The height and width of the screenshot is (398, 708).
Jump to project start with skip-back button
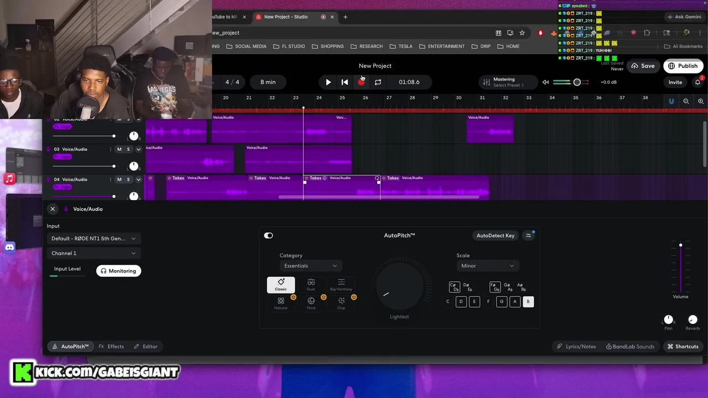pos(345,82)
